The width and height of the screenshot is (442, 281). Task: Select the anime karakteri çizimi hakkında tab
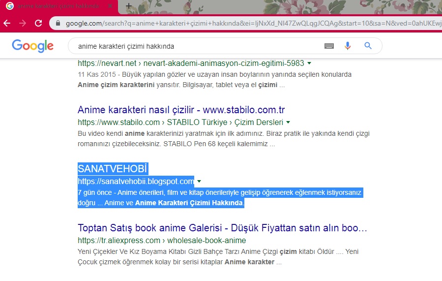coord(59,6)
